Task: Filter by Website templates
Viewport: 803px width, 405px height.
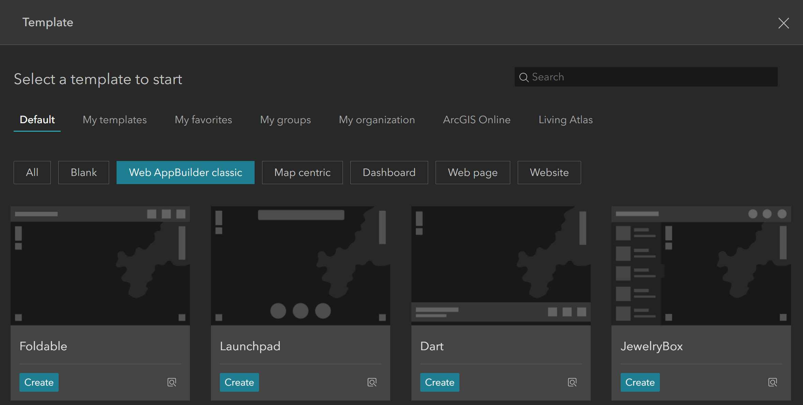Action: 549,173
